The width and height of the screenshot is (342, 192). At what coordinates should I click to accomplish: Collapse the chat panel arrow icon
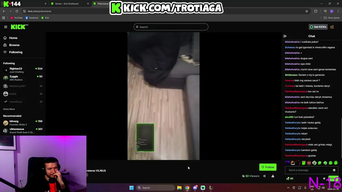(x=285, y=36)
